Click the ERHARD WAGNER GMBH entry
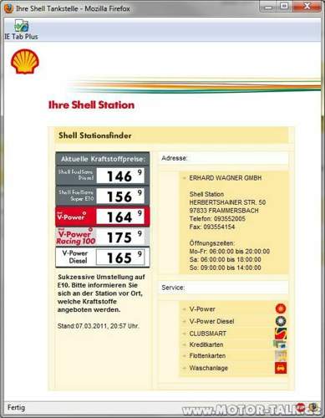Image resolution: width=325 pixels, height=418 pixels. [x=226, y=178]
